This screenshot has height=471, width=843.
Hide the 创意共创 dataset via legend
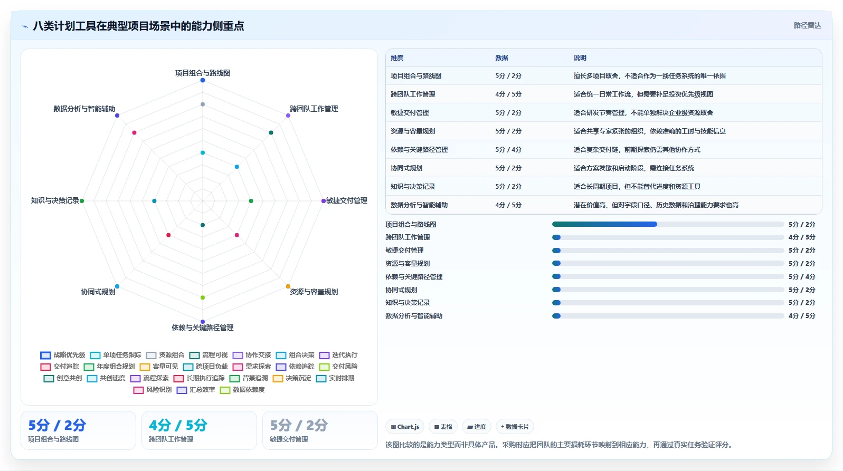[x=63, y=378]
